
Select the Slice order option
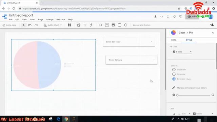[174, 74]
